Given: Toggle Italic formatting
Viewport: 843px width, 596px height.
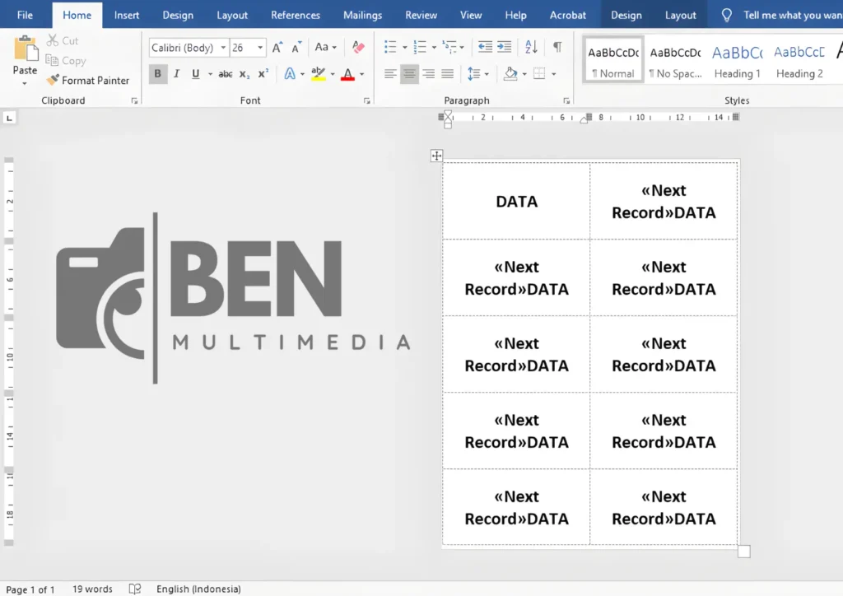Looking at the screenshot, I should 175,74.
